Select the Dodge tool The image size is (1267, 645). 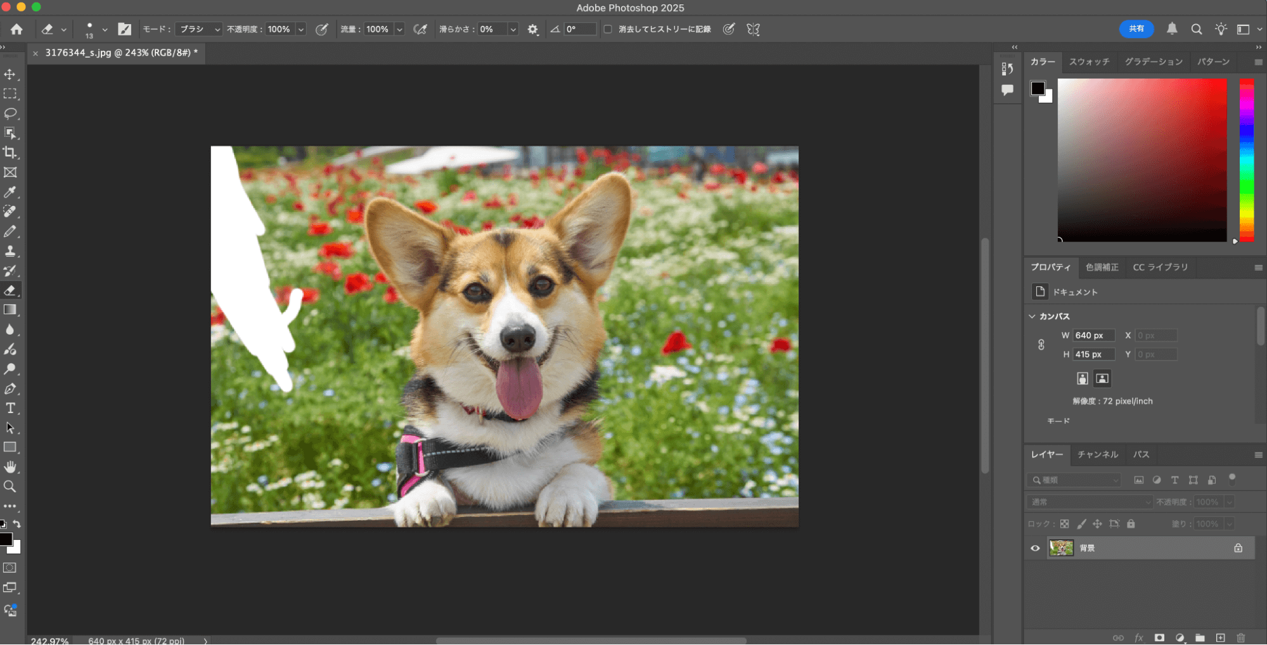click(x=10, y=369)
